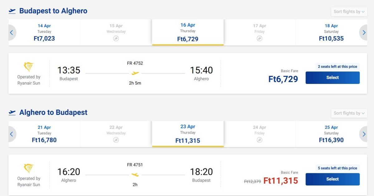Choose the 14 Apr Tuesday date at Ft7,023
This screenshot has height=196, width=374.
tap(44, 32)
